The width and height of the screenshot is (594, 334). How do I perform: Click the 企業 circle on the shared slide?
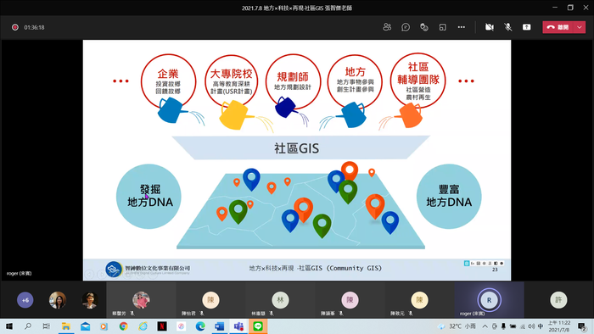tap(168, 81)
